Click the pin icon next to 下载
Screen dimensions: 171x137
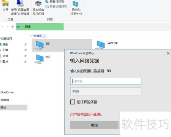coord(25,50)
